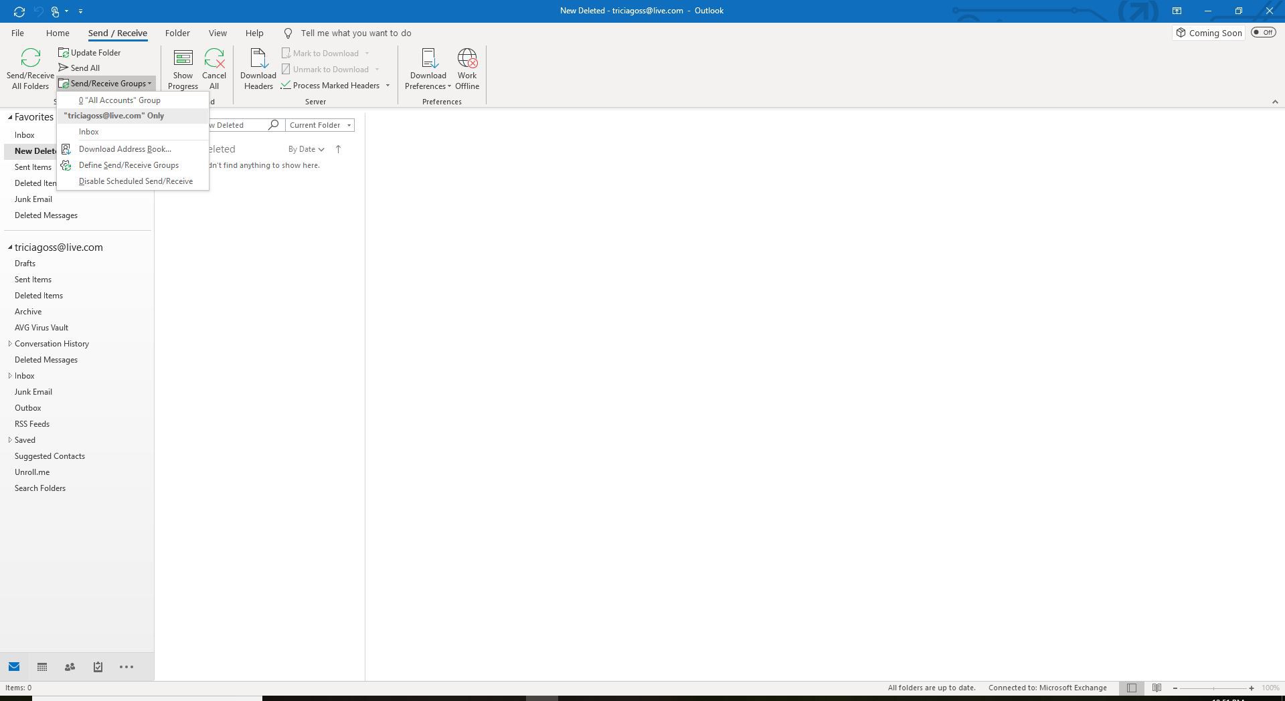Toggle the Coming Soon switch
1285x701 pixels.
point(1264,33)
